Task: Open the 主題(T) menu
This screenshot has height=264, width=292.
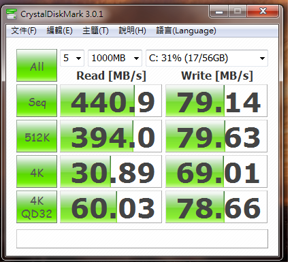Action: coord(95,31)
